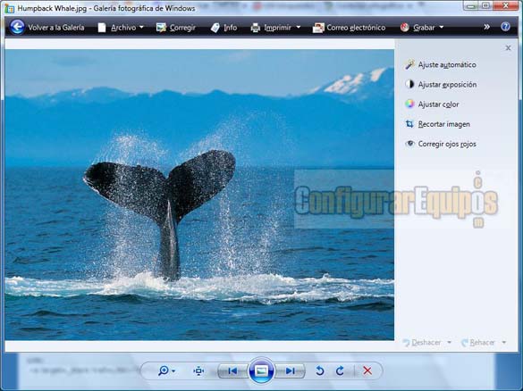Rotate image counterclockwise

point(319,370)
